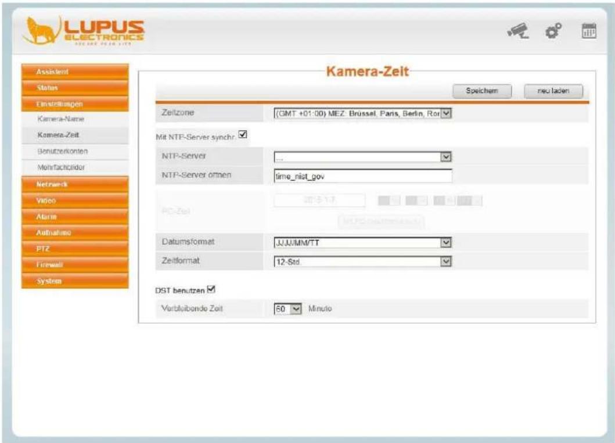
Task: Click the NTP-Server öffnen text field
Action: click(363, 176)
